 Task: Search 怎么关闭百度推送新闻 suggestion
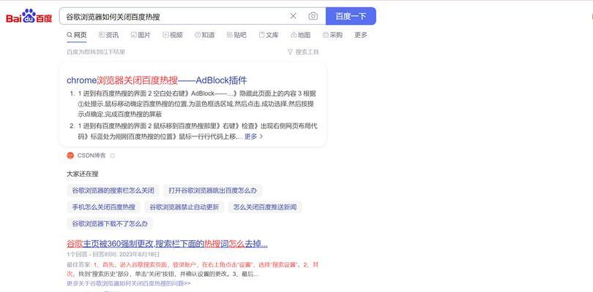click(265, 207)
